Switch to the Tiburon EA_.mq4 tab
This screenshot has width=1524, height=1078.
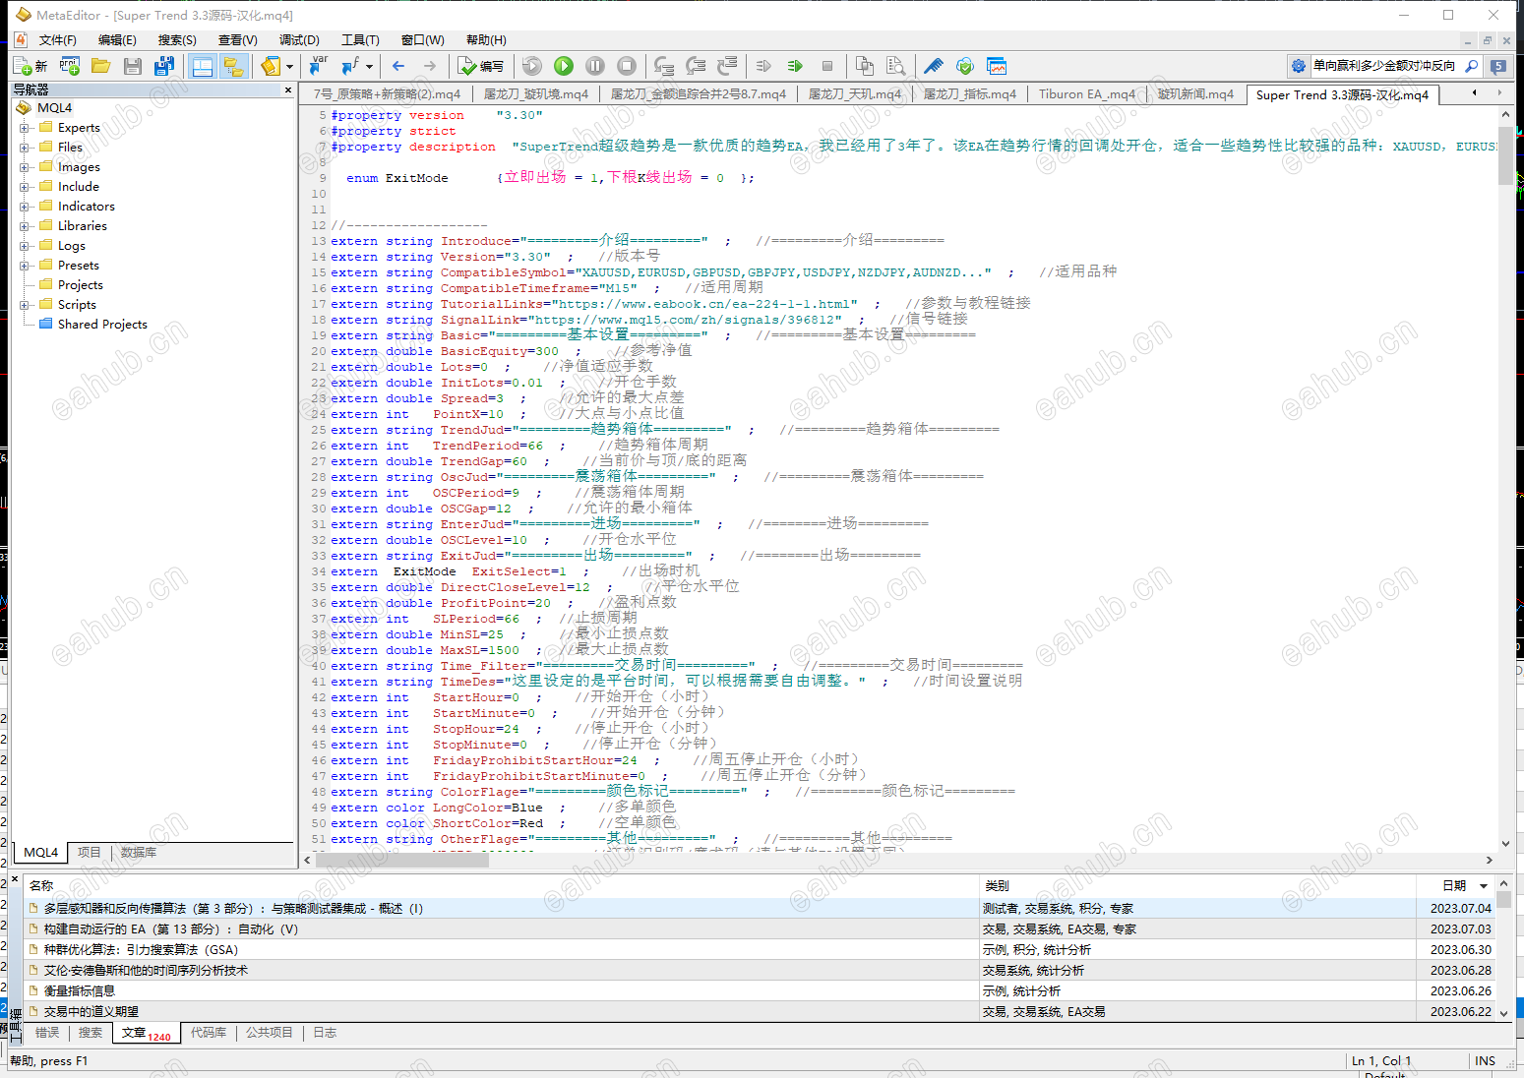(1086, 94)
